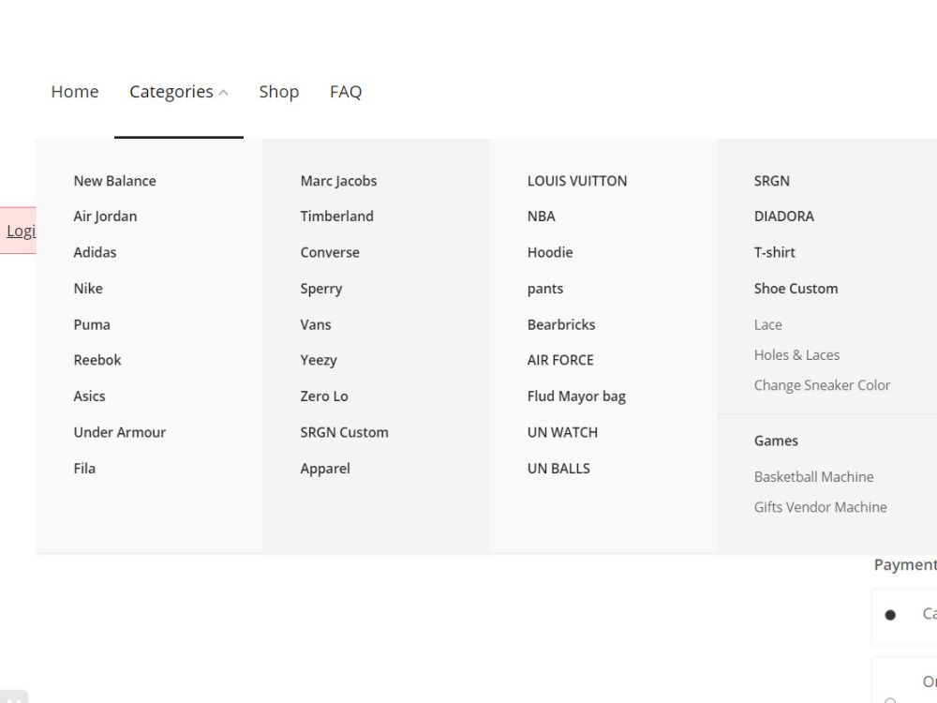The width and height of the screenshot is (937, 703).
Task: Open the Adidas category
Action: point(95,252)
